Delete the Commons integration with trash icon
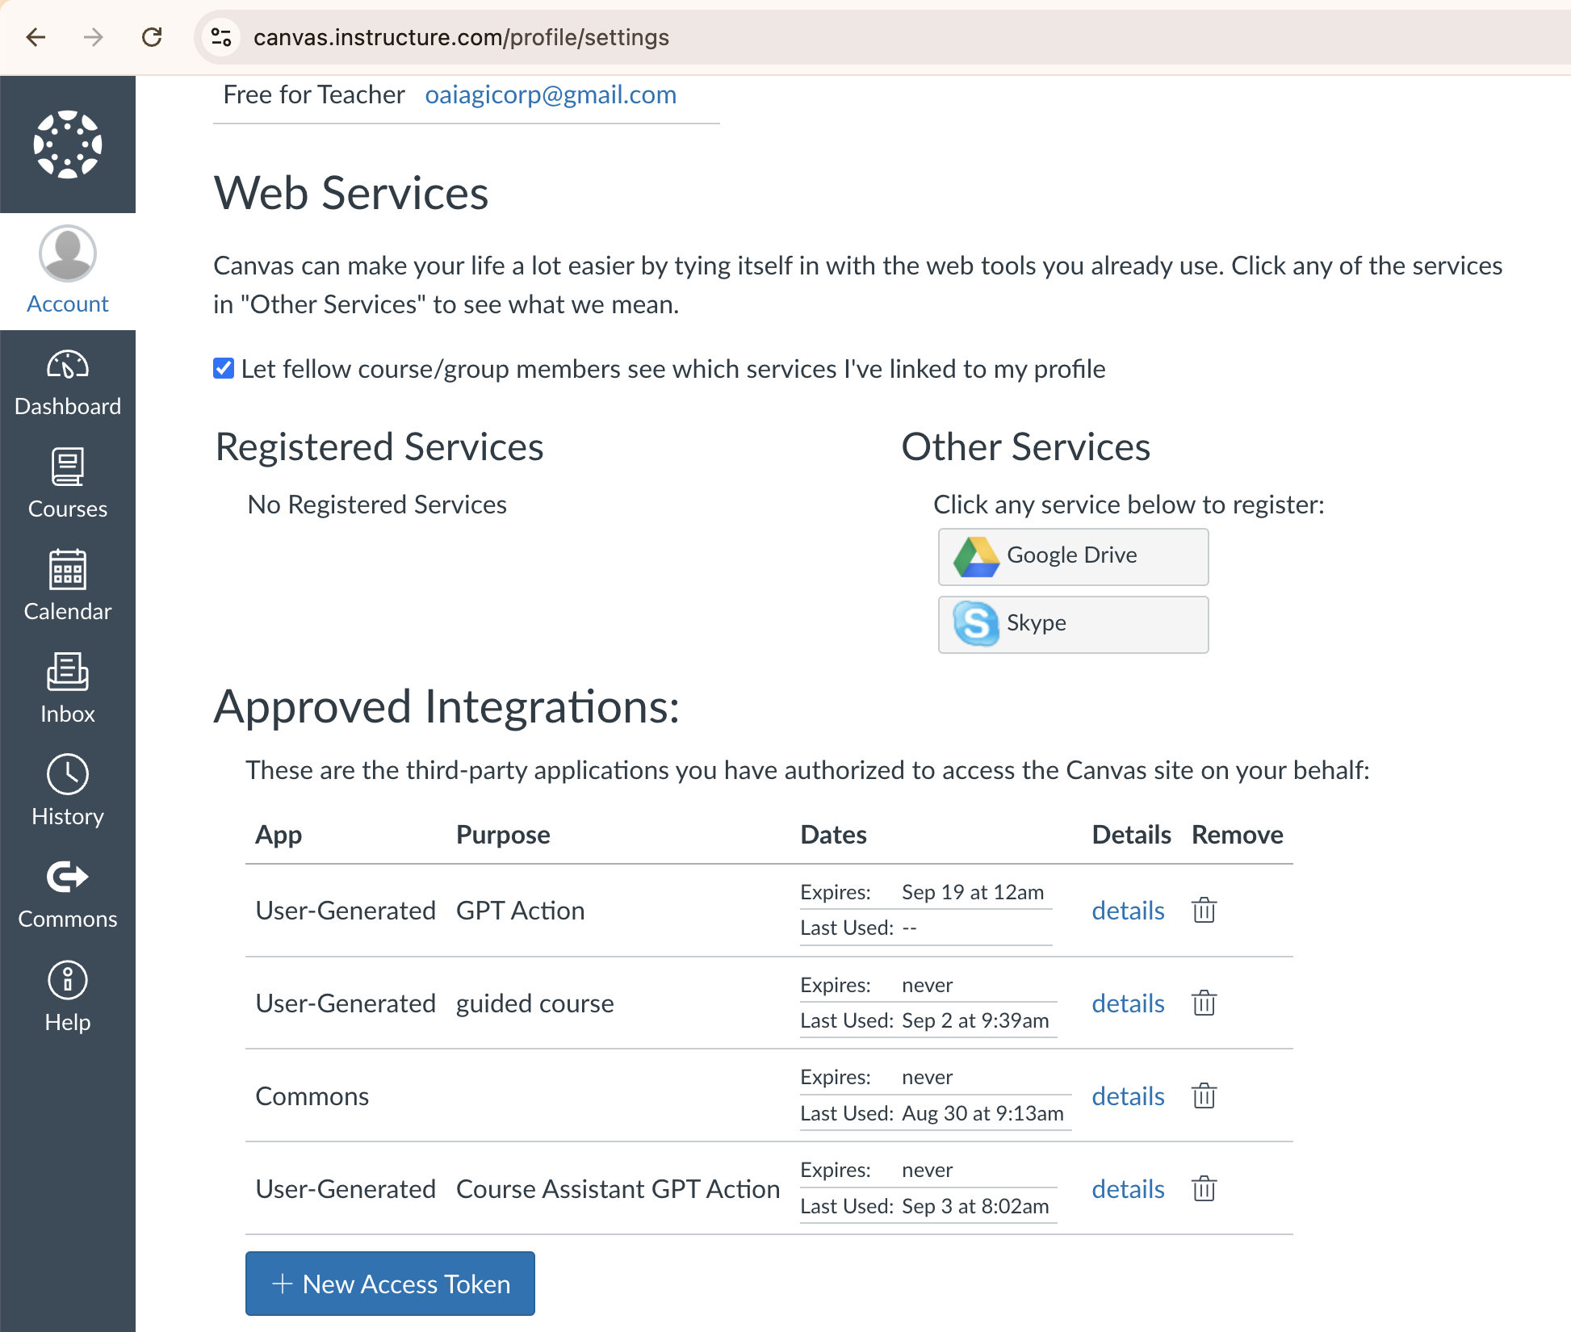1571x1332 pixels. click(x=1204, y=1095)
